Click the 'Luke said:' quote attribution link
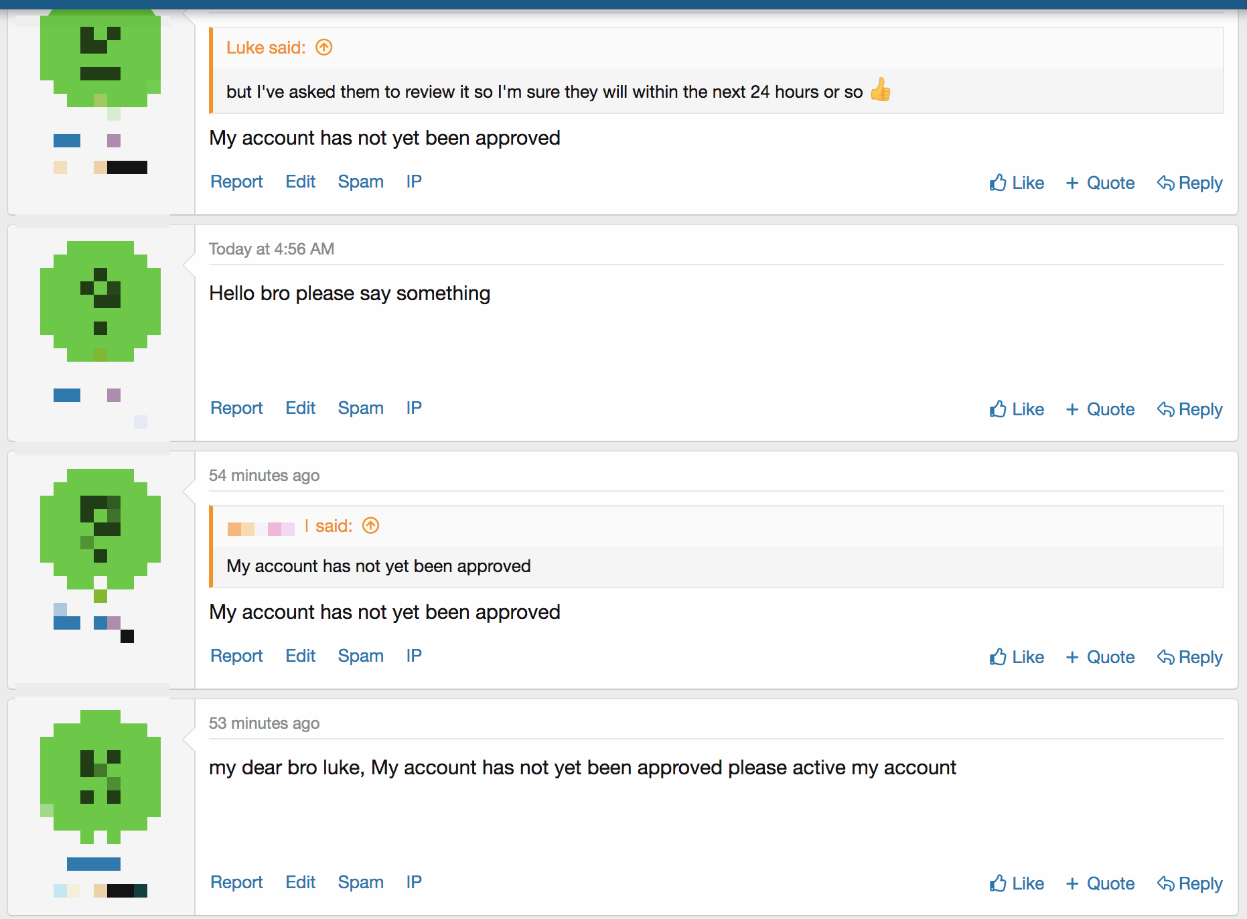Screen dimensions: 1247x919 266,48
